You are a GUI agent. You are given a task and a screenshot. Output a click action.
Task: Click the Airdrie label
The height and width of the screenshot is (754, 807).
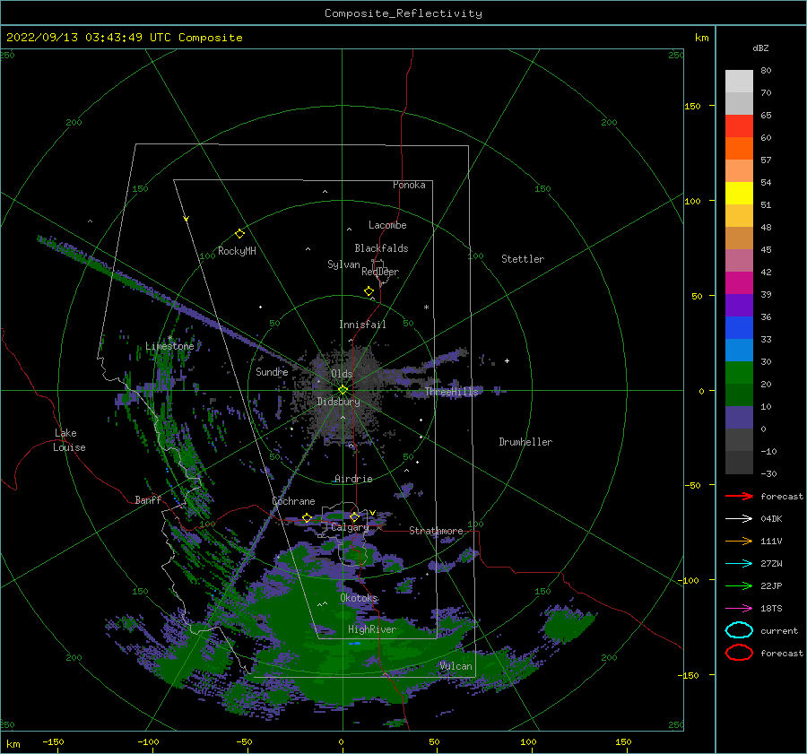pos(353,479)
